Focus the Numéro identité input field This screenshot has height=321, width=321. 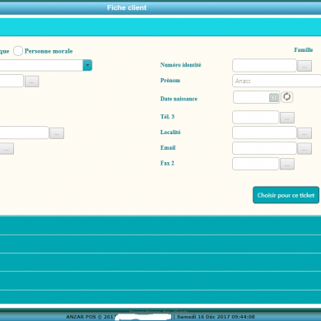coord(264,66)
